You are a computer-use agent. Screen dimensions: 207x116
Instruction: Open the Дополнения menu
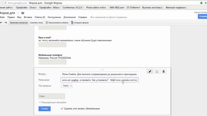coord(70,17)
